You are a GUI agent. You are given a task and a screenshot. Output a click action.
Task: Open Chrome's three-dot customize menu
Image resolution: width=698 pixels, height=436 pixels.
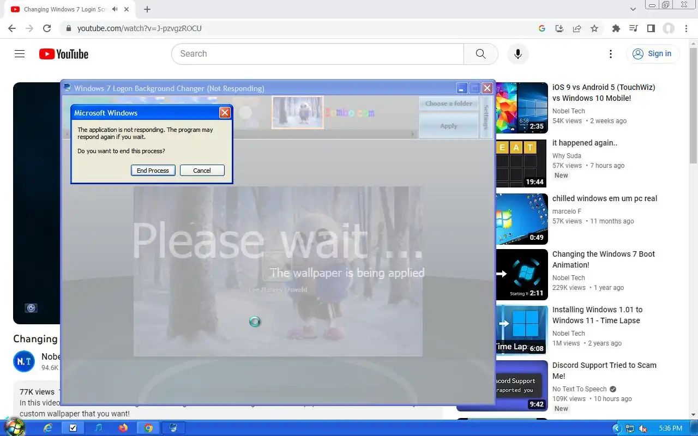coord(687,28)
